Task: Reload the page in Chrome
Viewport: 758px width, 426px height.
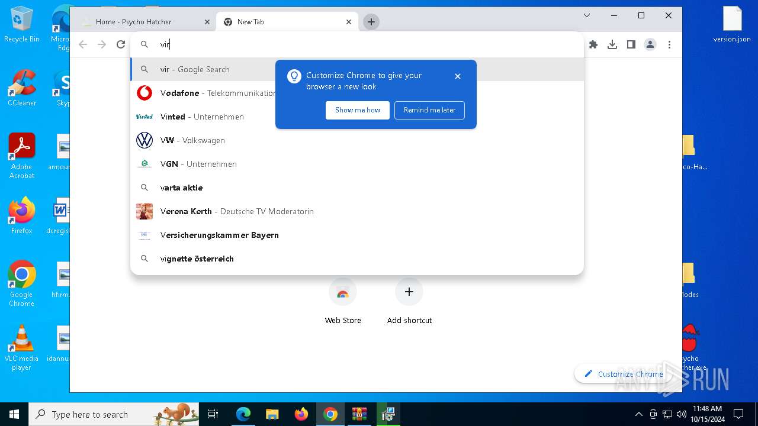Action: (121, 44)
